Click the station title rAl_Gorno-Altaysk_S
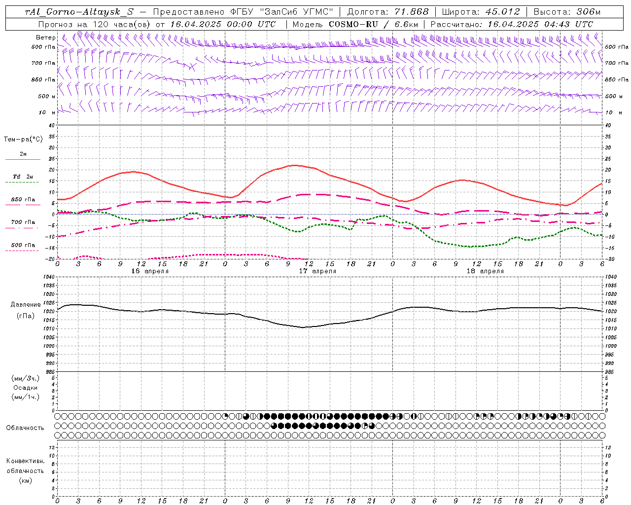 (79, 12)
